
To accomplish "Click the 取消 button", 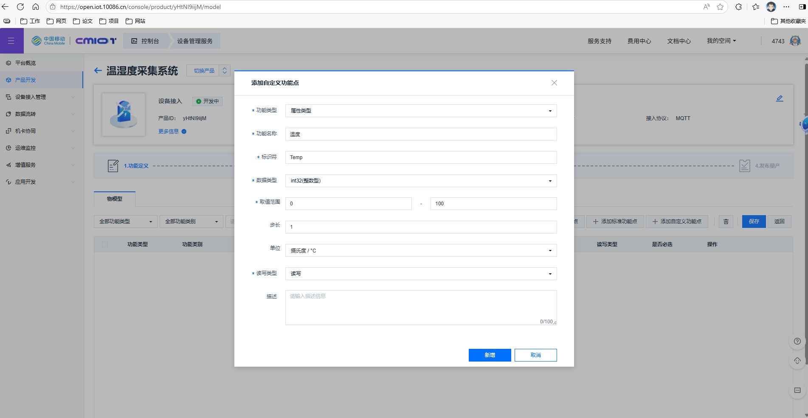I will coord(535,355).
